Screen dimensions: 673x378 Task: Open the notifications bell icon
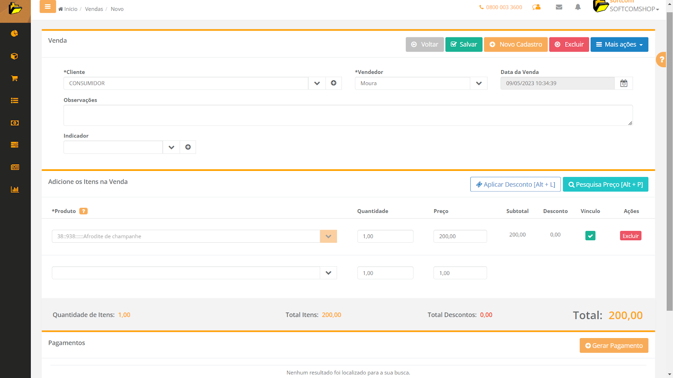pos(578,7)
